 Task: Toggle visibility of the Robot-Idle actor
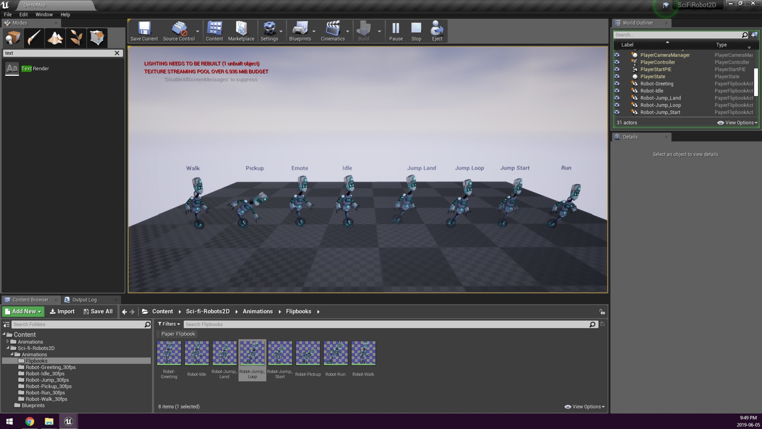[x=617, y=91]
